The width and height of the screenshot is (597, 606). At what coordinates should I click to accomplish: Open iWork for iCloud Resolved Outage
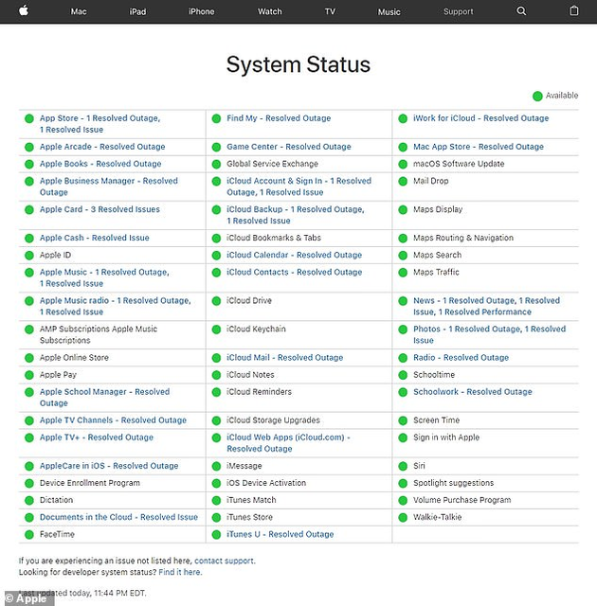coord(481,118)
